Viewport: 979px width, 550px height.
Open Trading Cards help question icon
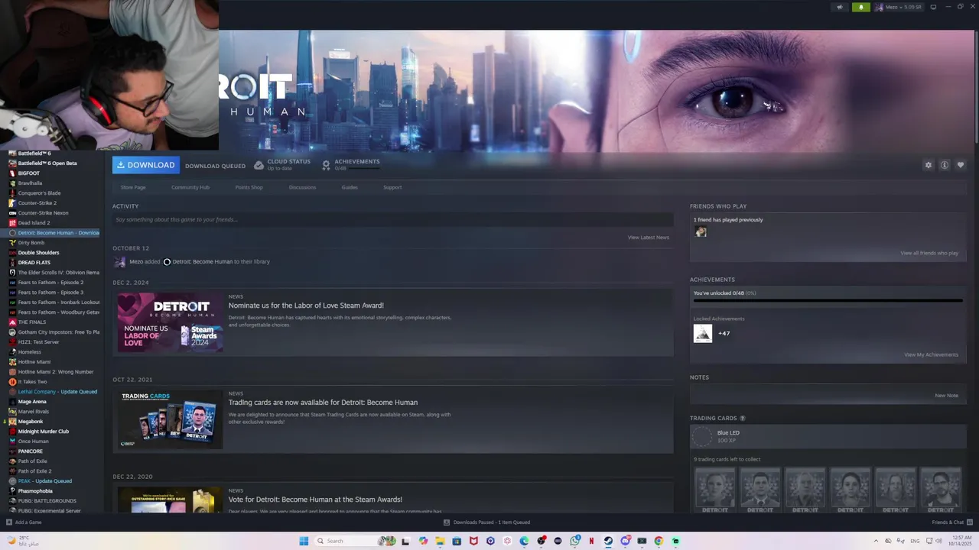[743, 419]
